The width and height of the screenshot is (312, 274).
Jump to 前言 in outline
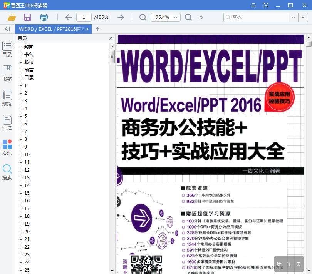(29, 70)
